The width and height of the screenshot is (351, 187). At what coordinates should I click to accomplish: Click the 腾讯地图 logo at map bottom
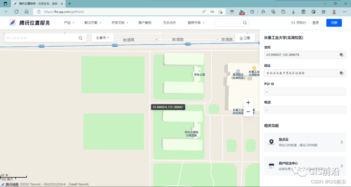pos(10,184)
